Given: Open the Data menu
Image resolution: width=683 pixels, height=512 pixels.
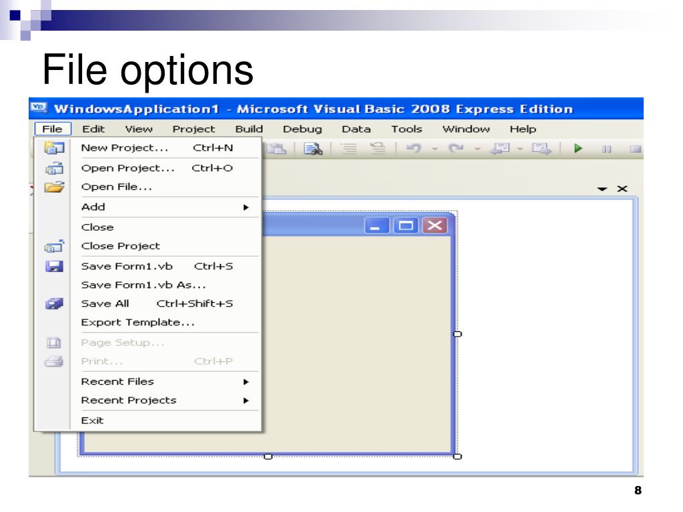Looking at the screenshot, I should pos(356,129).
